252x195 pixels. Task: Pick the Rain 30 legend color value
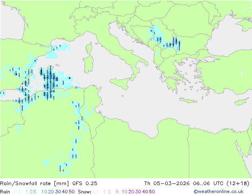pyautogui.click(x=58, y=192)
